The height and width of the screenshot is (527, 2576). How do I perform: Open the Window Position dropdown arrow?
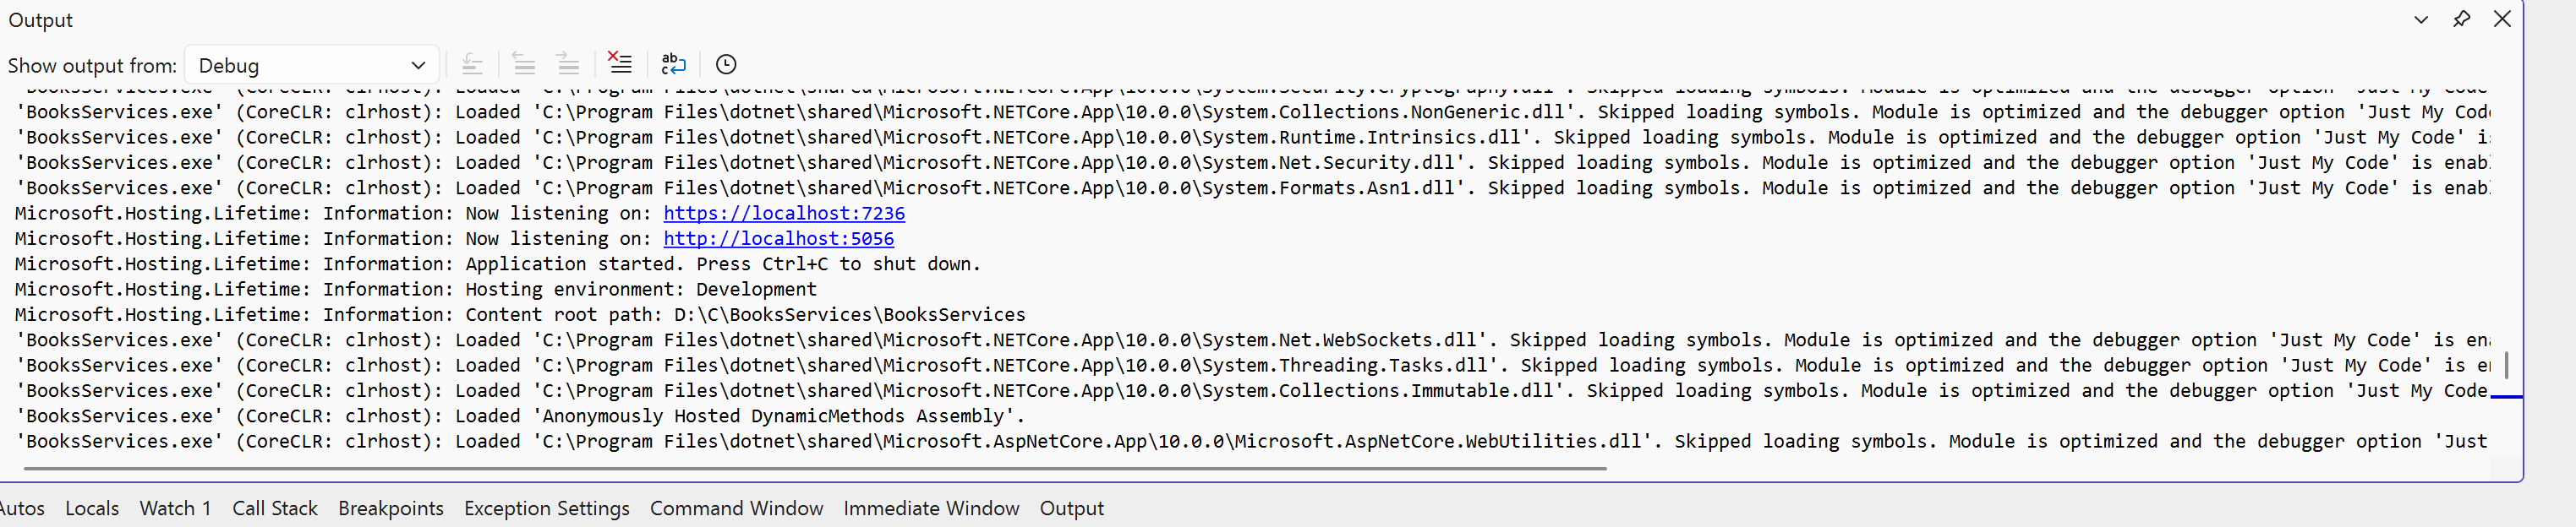click(x=2421, y=19)
